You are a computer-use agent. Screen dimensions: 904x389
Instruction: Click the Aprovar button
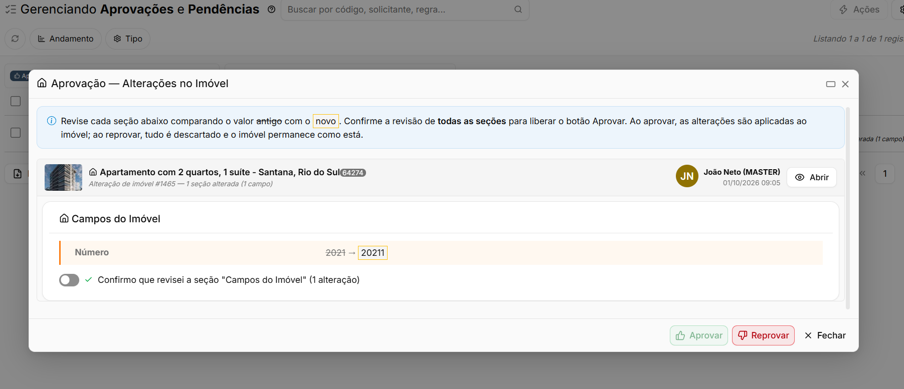click(x=699, y=335)
